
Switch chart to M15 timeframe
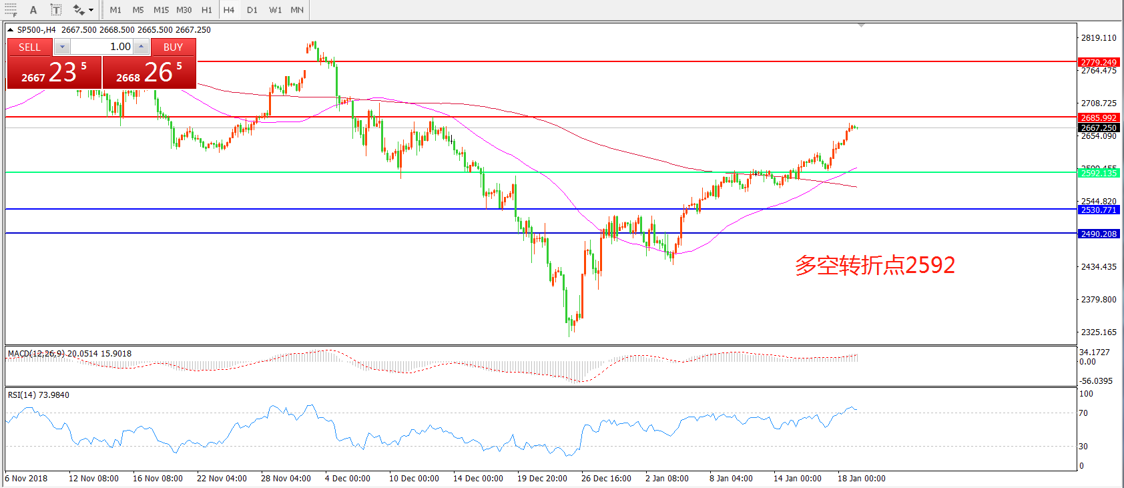click(x=161, y=10)
